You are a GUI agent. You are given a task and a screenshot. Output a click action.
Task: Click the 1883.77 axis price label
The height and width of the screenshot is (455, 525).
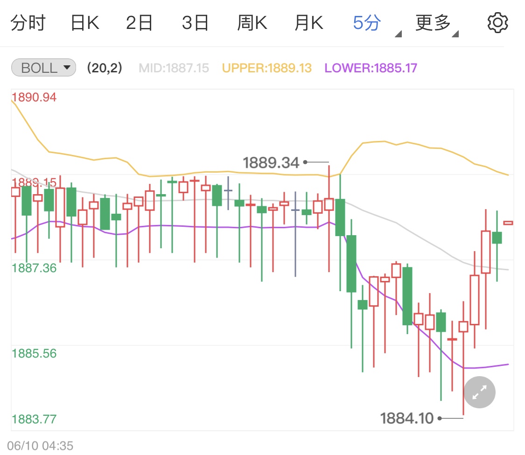(x=34, y=419)
